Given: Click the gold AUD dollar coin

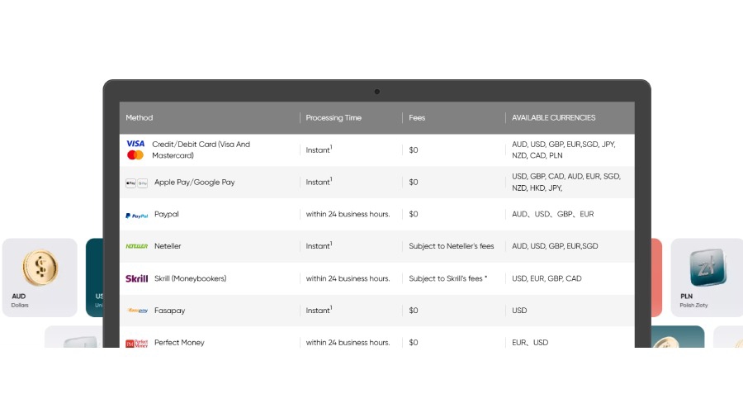Looking at the screenshot, I should [x=40, y=268].
